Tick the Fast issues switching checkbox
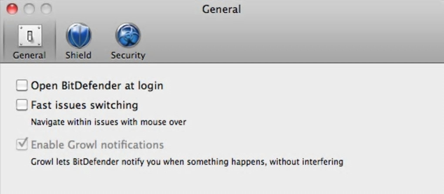 tap(22, 105)
